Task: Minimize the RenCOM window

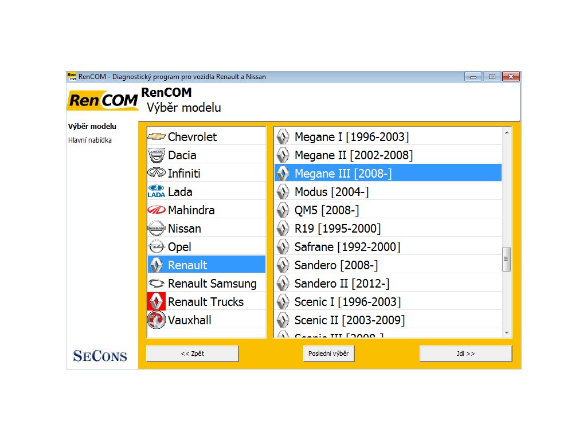Action: pyautogui.click(x=473, y=77)
